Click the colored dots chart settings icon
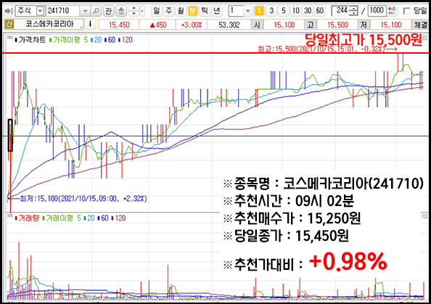Viewport: 431px width, 304px height. [393, 11]
